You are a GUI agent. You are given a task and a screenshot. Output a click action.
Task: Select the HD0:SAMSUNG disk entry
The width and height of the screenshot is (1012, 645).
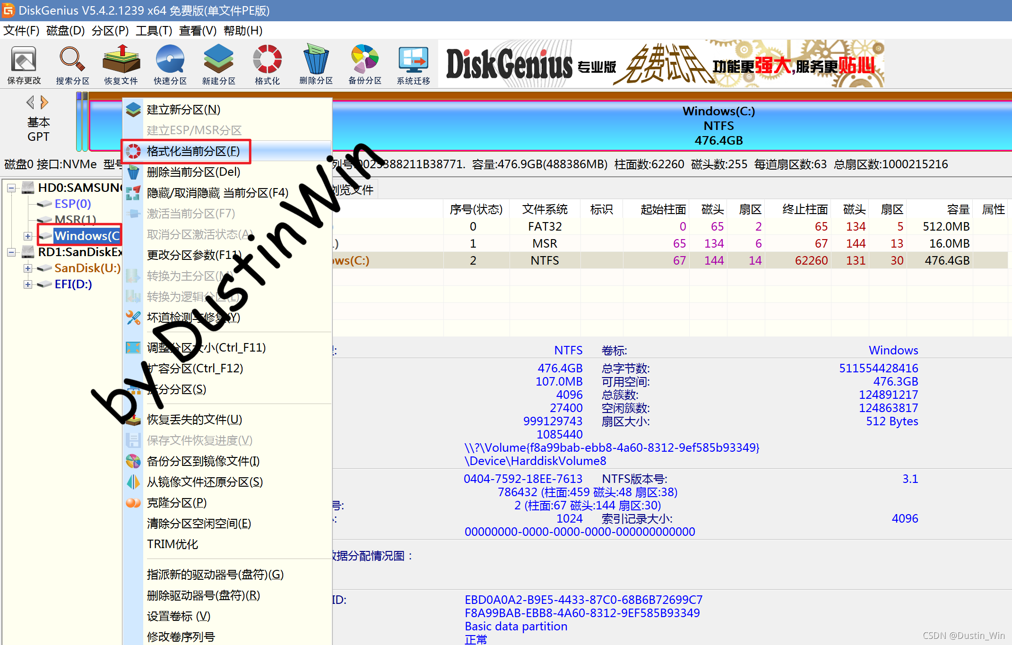pos(79,188)
